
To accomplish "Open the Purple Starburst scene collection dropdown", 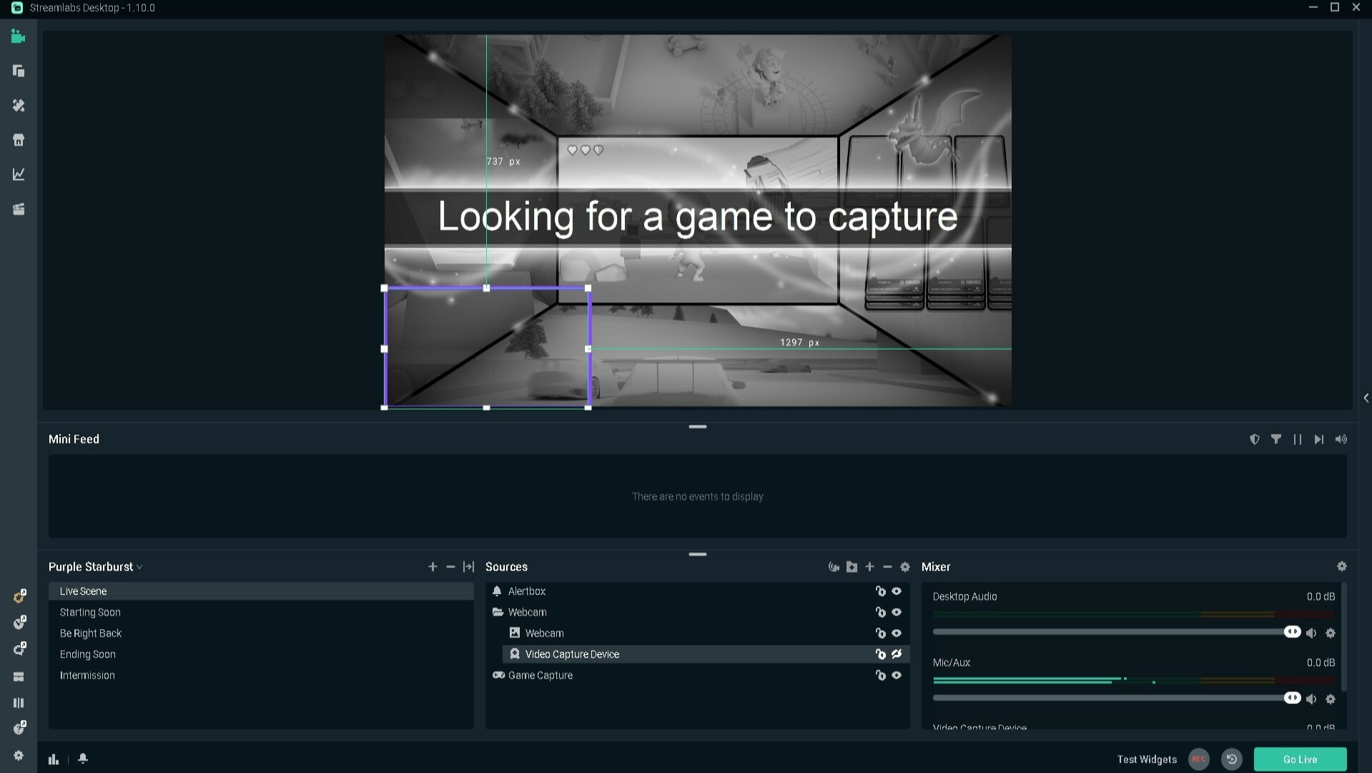I will point(96,566).
